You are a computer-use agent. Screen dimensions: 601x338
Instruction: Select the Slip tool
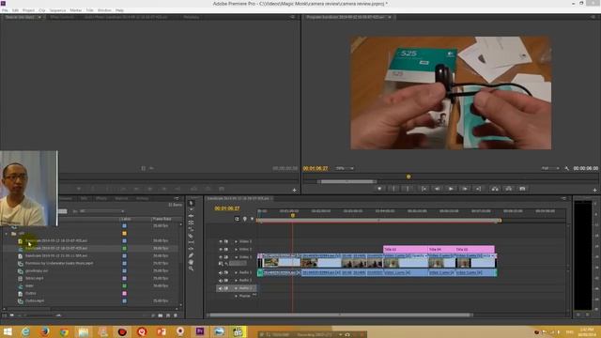191,242
